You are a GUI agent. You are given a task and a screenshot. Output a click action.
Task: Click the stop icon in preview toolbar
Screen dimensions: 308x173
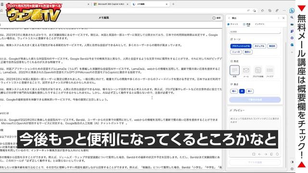point(254,154)
